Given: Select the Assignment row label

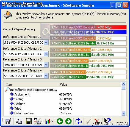Looking at the screenshot, I should point(22,94).
